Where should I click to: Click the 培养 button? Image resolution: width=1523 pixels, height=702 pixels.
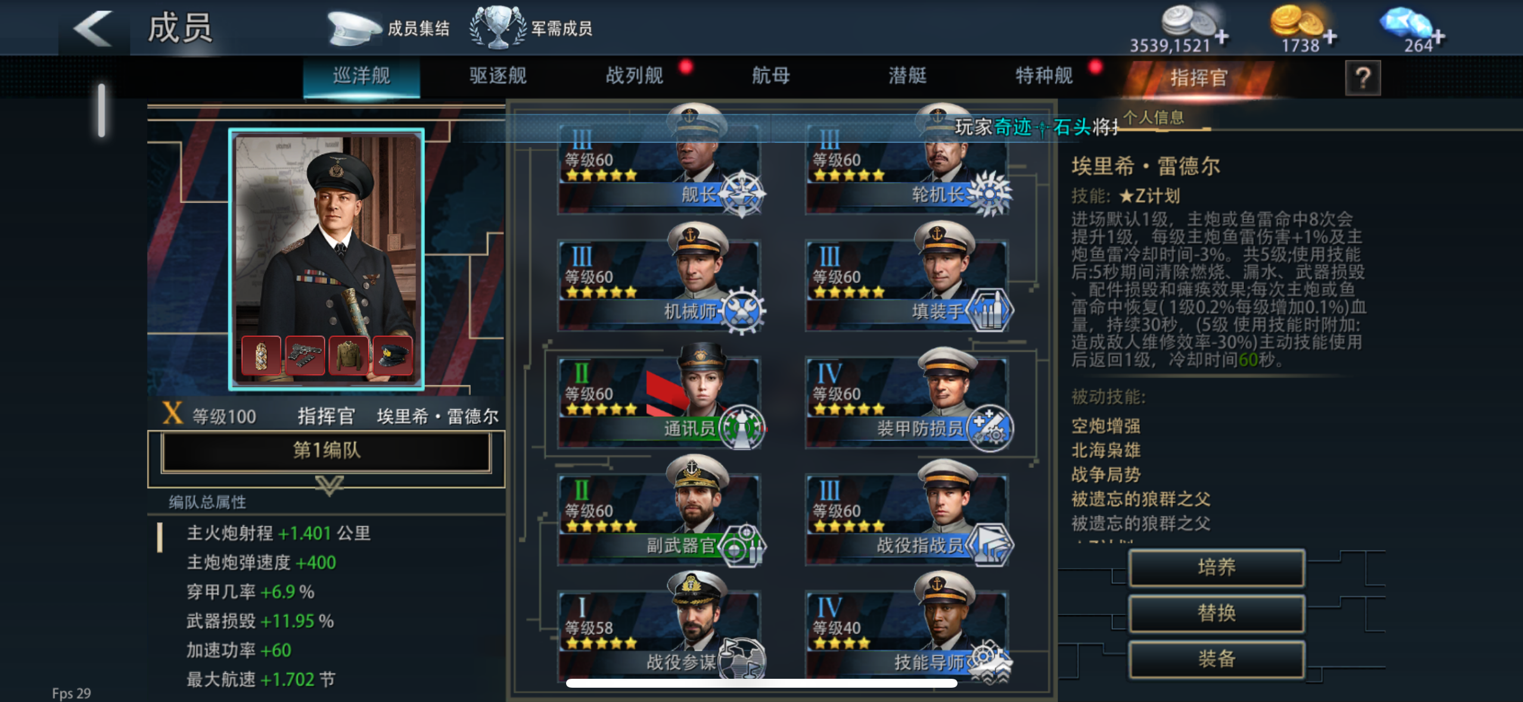pyautogui.click(x=1217, y=567)
